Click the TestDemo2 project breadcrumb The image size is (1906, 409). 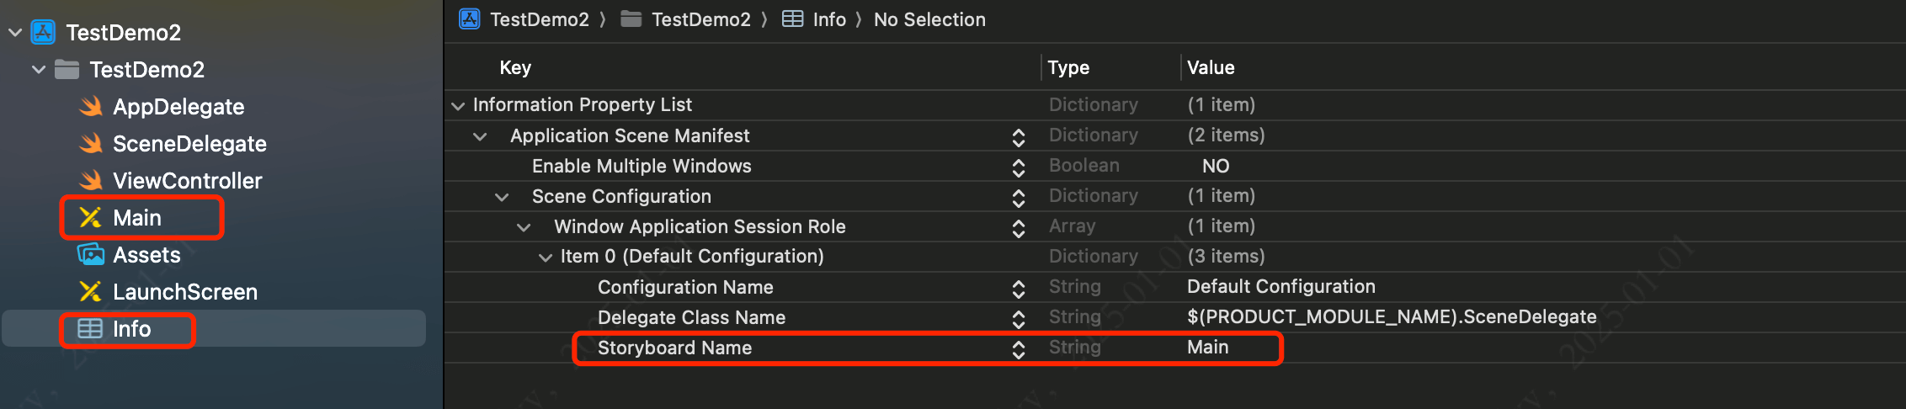coord(539,19)
